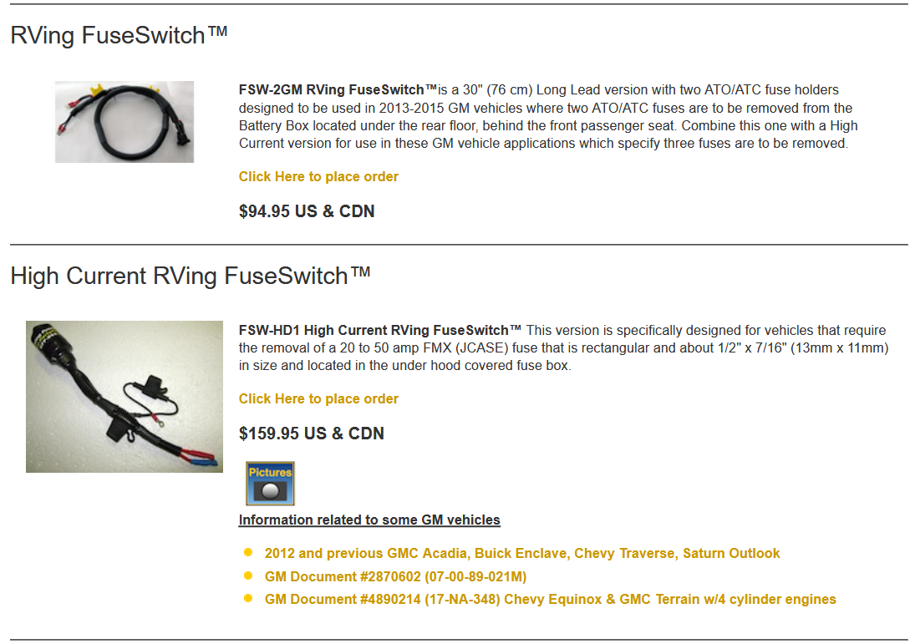Image resolution: width=915 pixels, height=644 pixels.
Task: Click place order link under FSW-HD1
Action: 318,399
